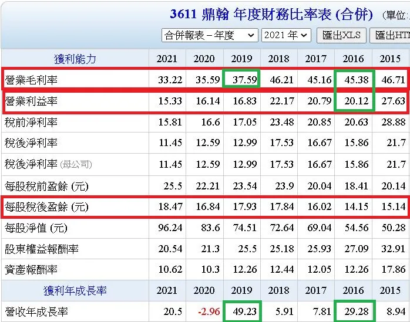Screen dimensions: 410x322
Task: Select the 資產報酬率 row label
Action: click(x=31, y=270)
